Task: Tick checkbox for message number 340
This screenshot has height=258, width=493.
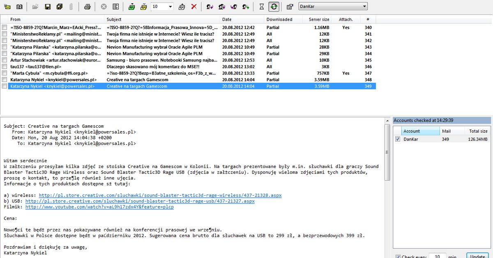Action: point(4,27)
